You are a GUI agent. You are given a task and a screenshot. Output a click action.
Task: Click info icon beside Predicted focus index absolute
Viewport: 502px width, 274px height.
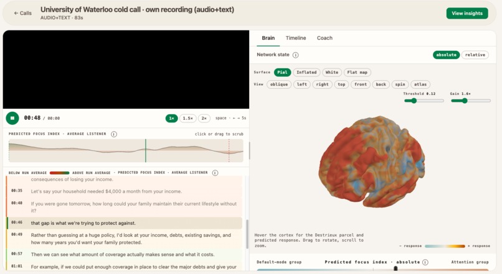(x=425, y=262)
